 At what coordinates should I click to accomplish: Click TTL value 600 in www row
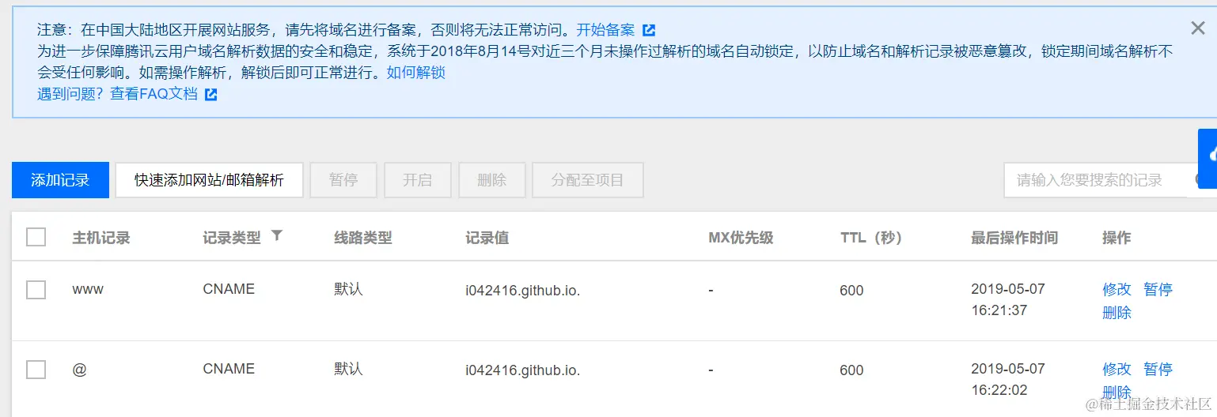pyautogui.click(x=851, y=290)
